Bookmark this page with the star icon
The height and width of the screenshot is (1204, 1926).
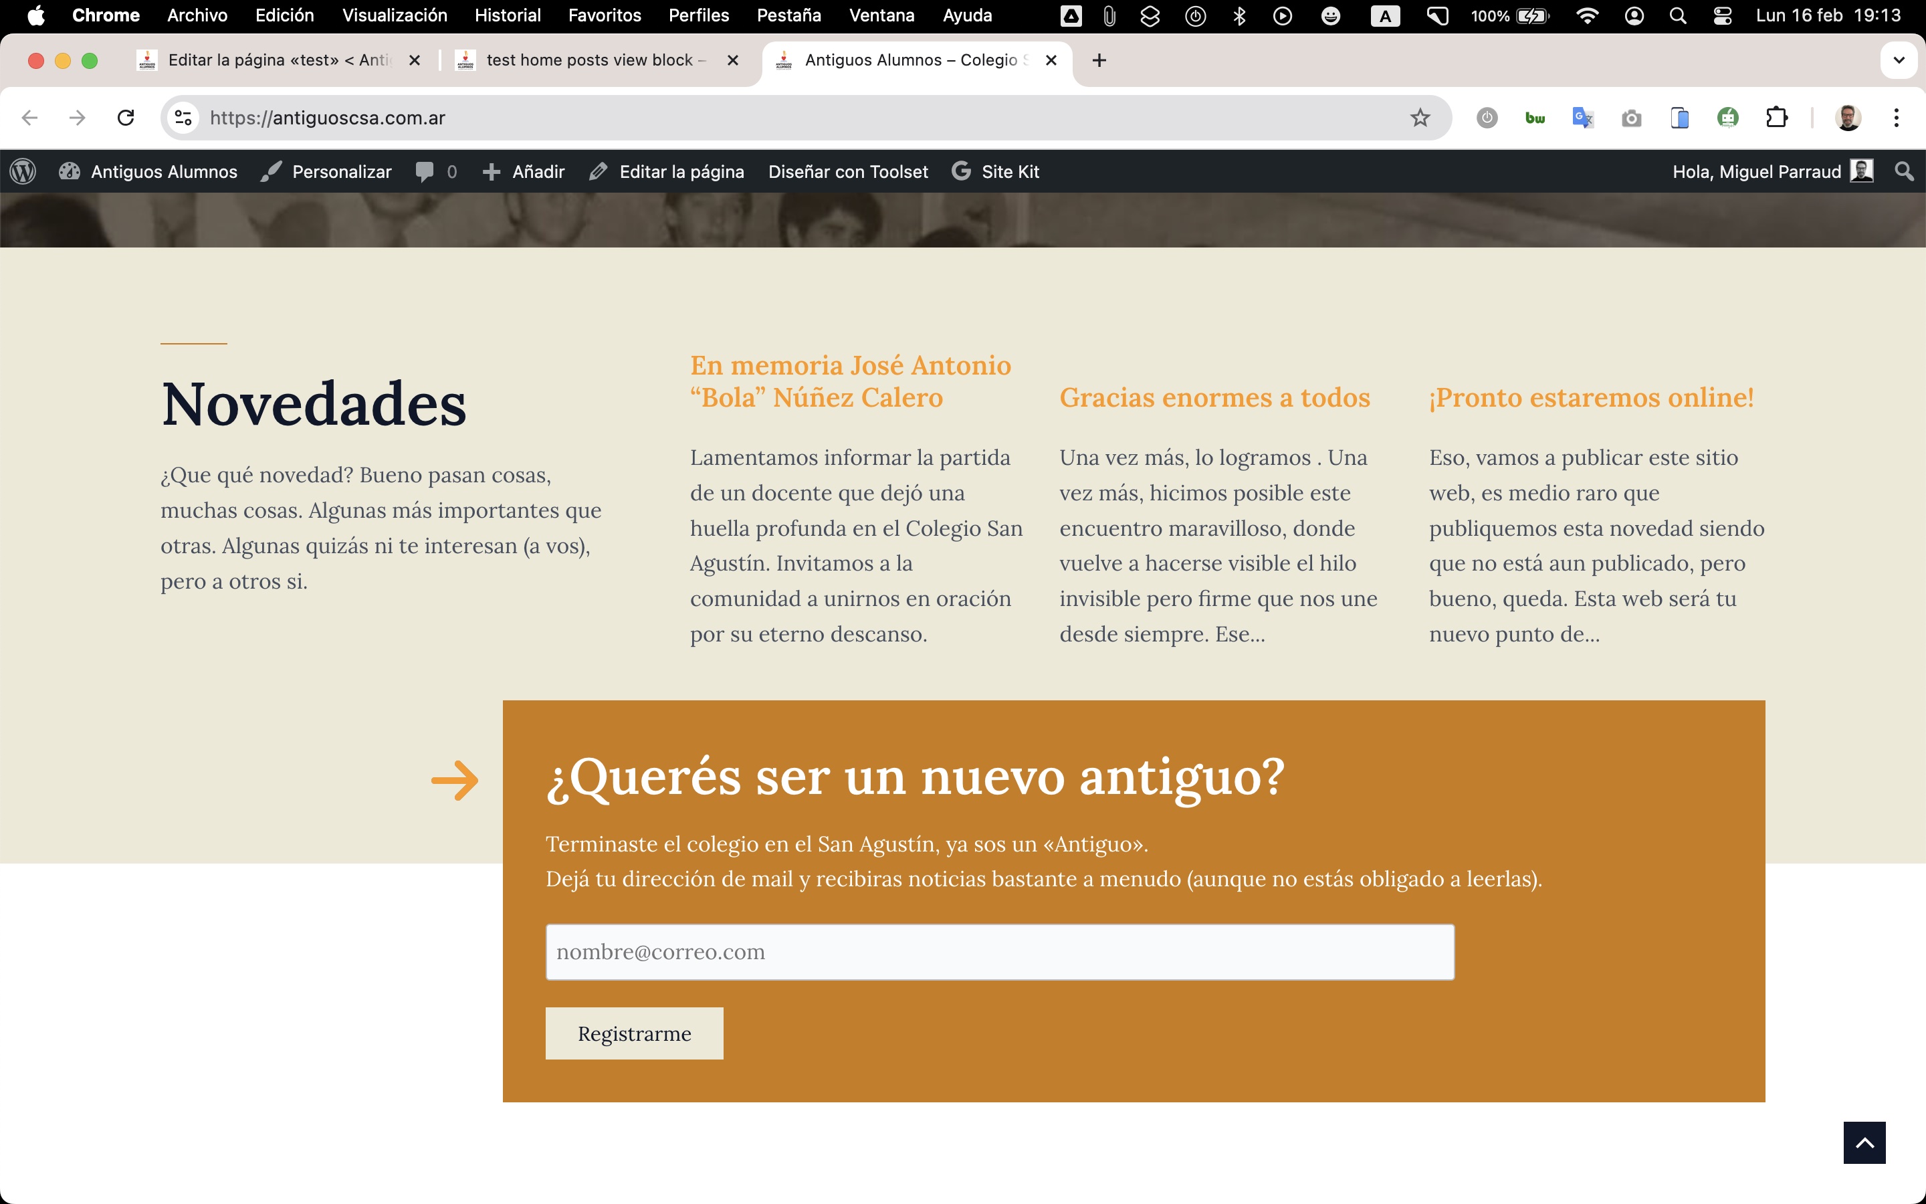pyautogui.click(x=1420, y=118)
